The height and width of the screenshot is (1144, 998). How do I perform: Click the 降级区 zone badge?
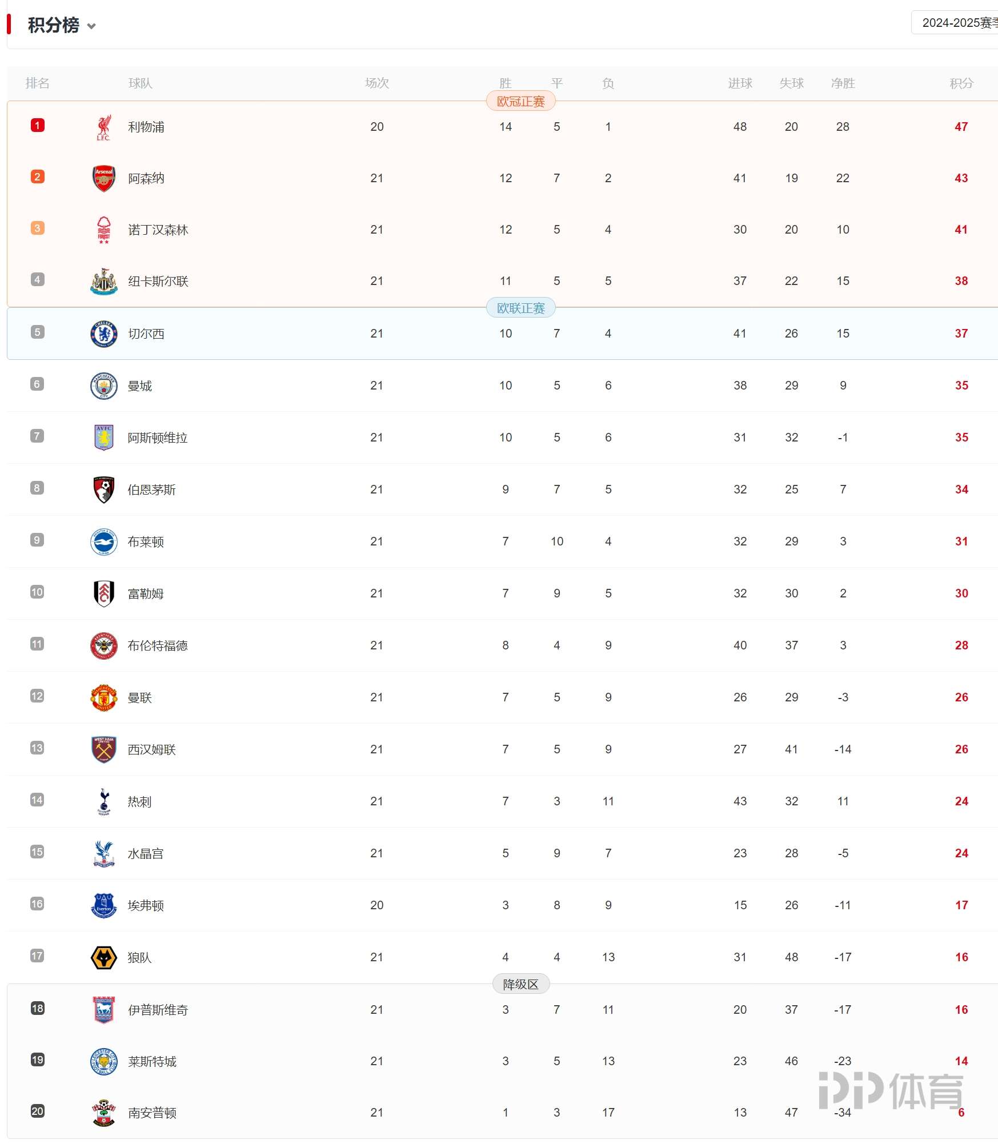(520, 985)
